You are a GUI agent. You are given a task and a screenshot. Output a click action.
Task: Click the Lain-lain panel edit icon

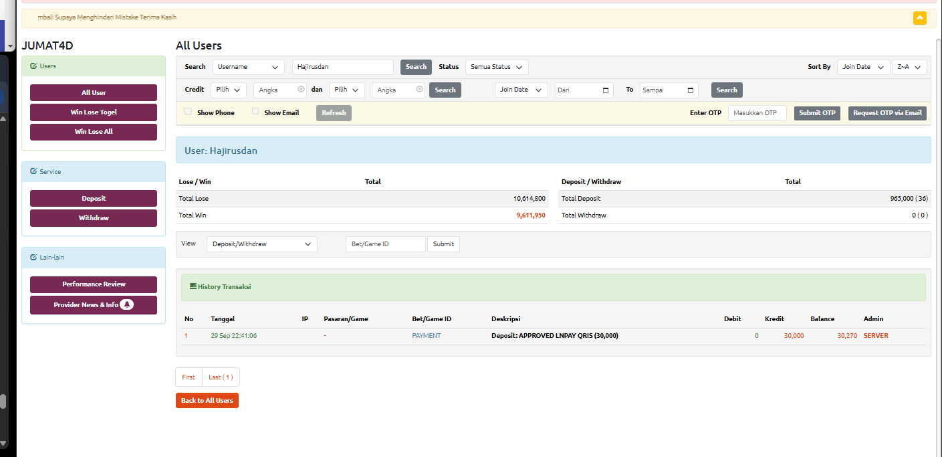[x=33, y=258]
